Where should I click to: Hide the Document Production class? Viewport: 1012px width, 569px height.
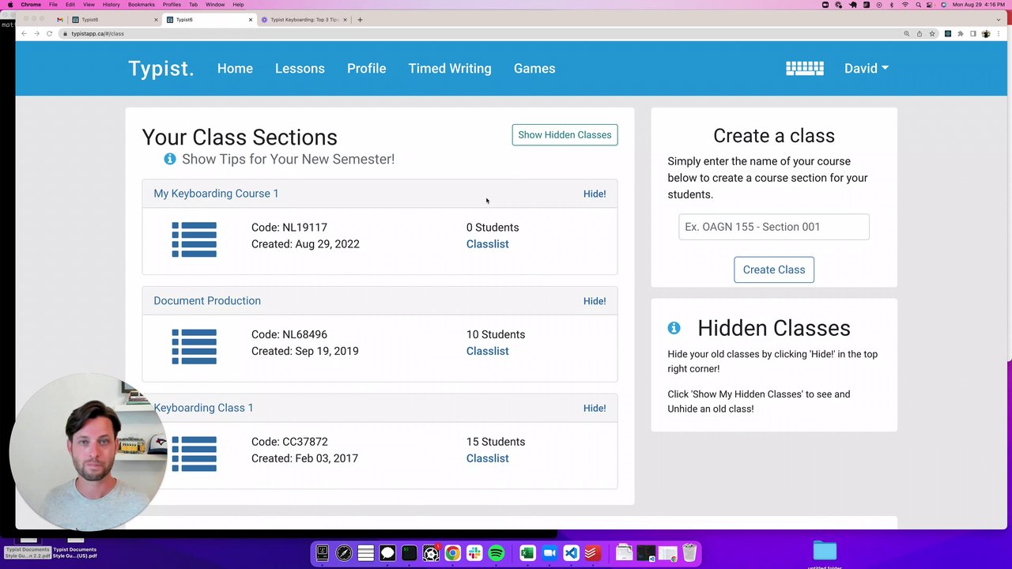[595, 301]
